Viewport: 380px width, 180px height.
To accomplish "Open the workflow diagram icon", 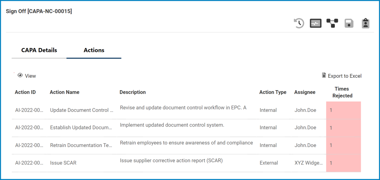I will click(332, 23).
